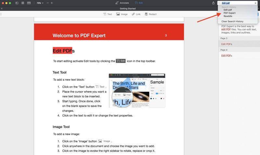Select the Image edit tool
This screenshot has height=155, width=260.
[122, 14]
